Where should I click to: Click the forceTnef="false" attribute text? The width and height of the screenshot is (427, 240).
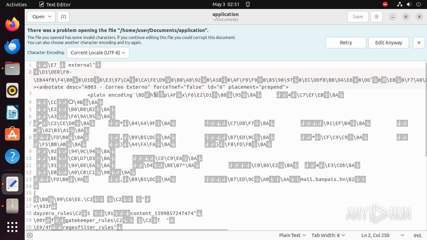pyautogui.click(x=178, y=87)
